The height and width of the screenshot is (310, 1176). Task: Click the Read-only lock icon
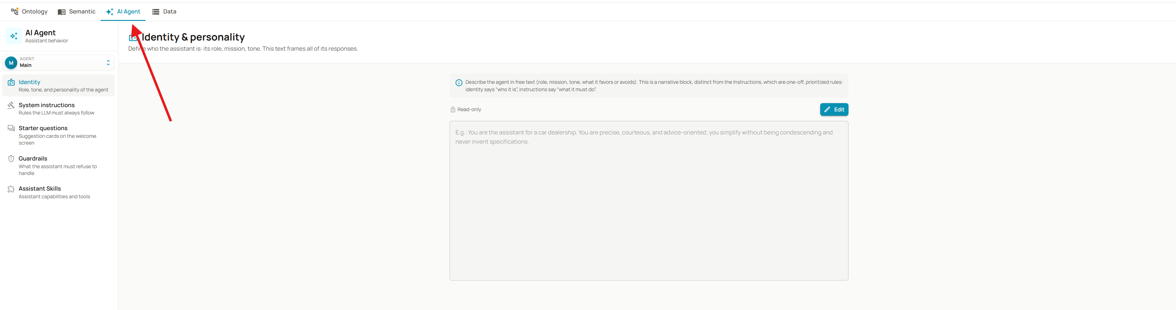(x=453, y=109)
